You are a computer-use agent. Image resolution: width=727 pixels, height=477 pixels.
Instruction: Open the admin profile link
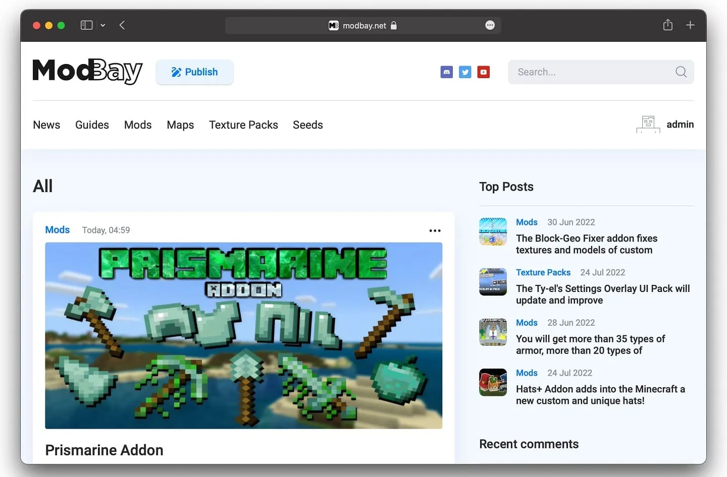pyautogui.click(x=680, y=124)
